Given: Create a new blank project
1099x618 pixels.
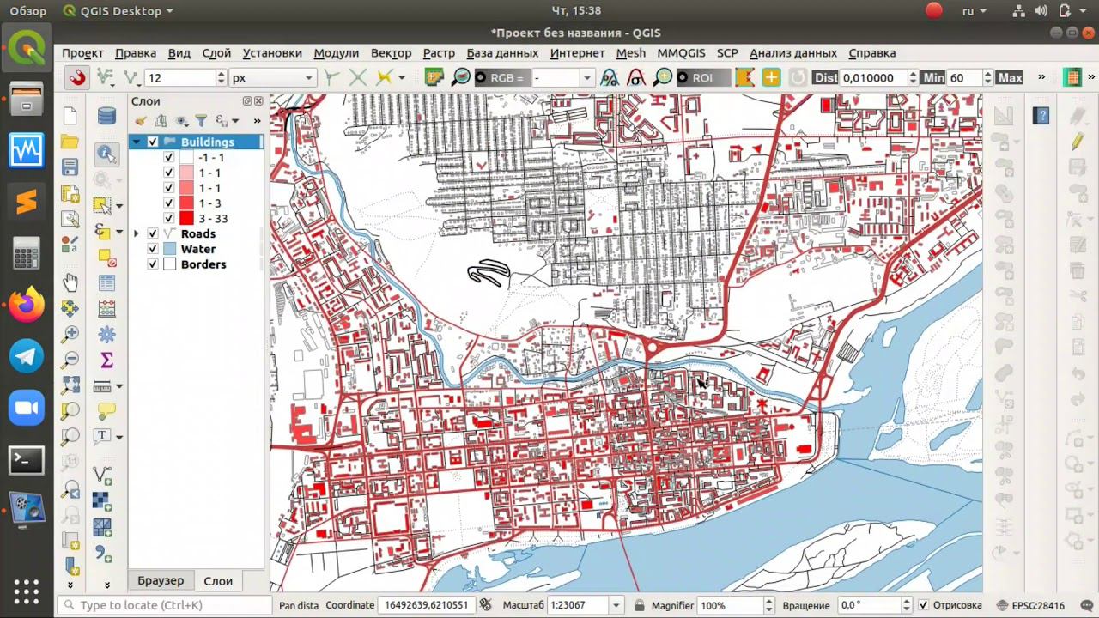Looking at the screenshot, I should pos(70,117).
